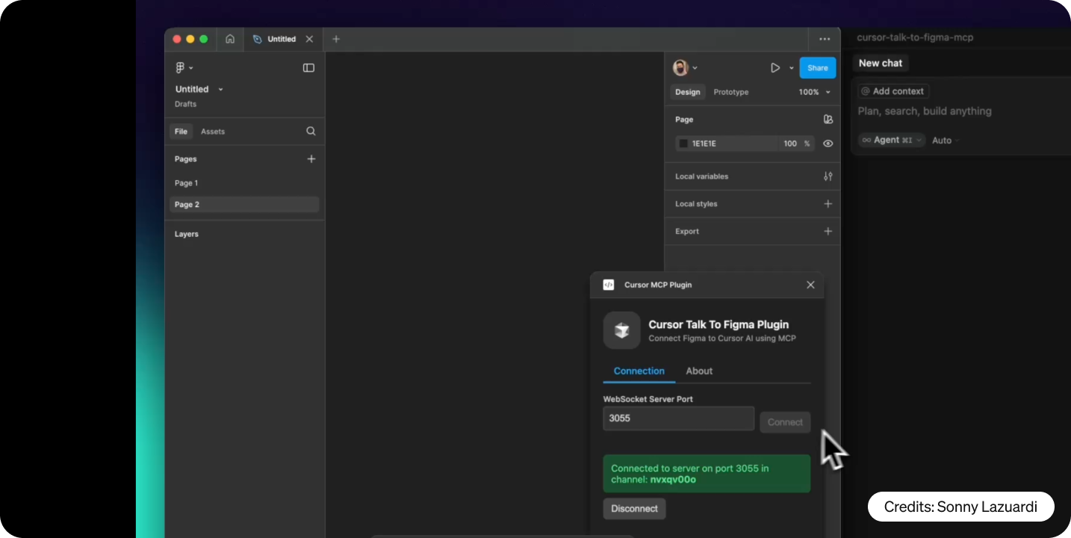Viewport: 1071px width, 538px height.
Task: Close the Untitled file tab
Action: pyautogui.click(x=309, y=39)
